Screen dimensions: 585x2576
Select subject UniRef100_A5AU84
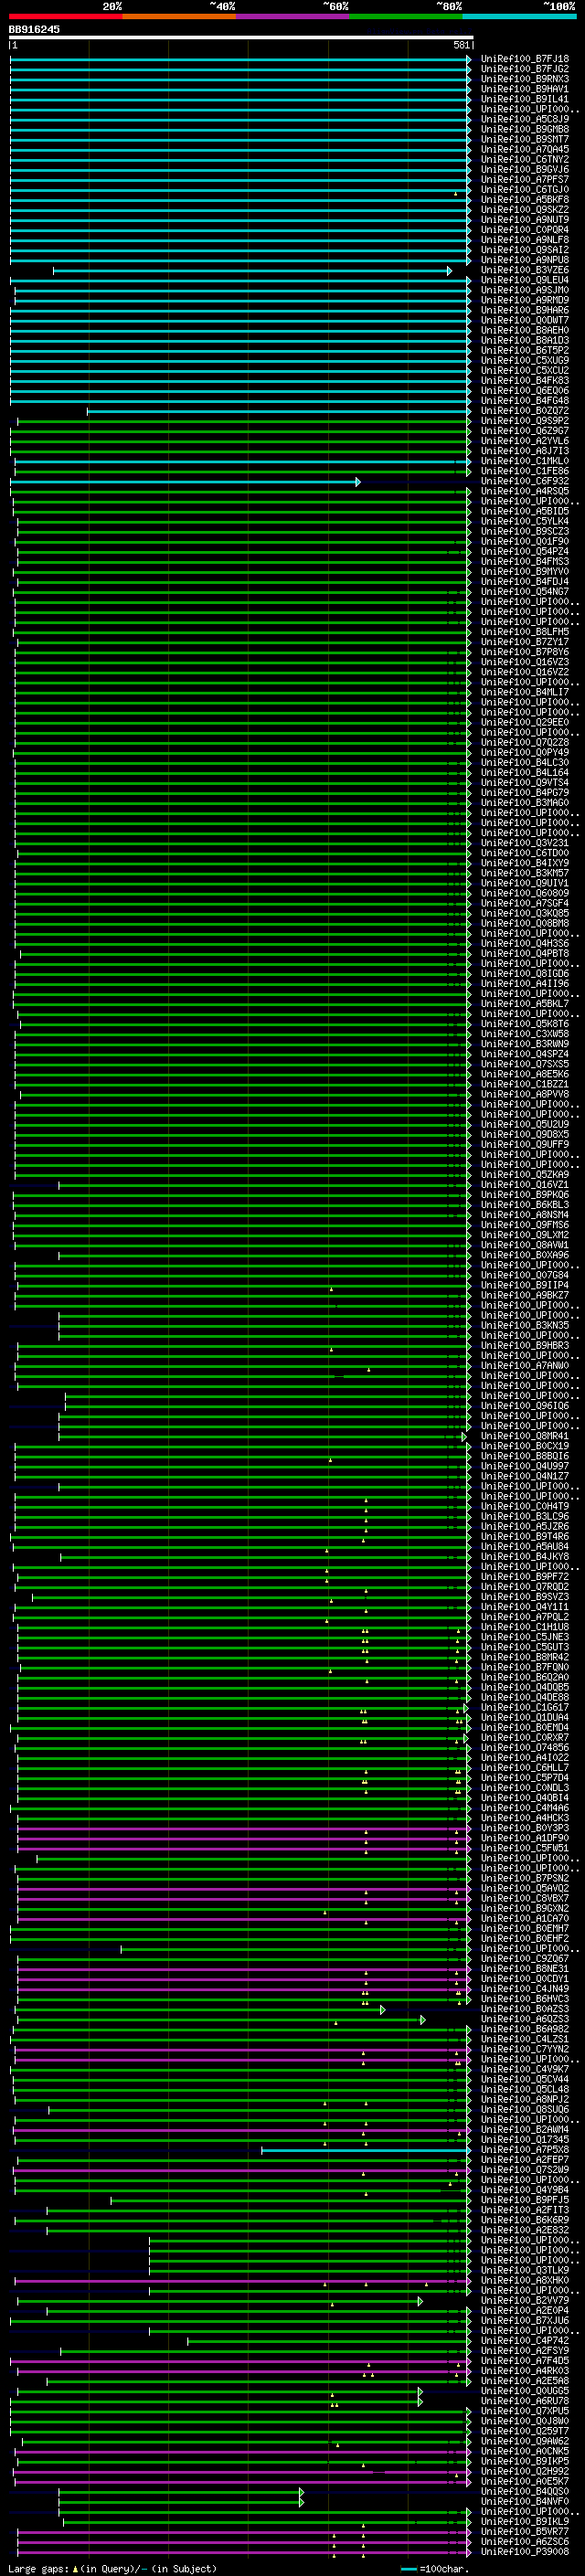tap(524, 1547)
